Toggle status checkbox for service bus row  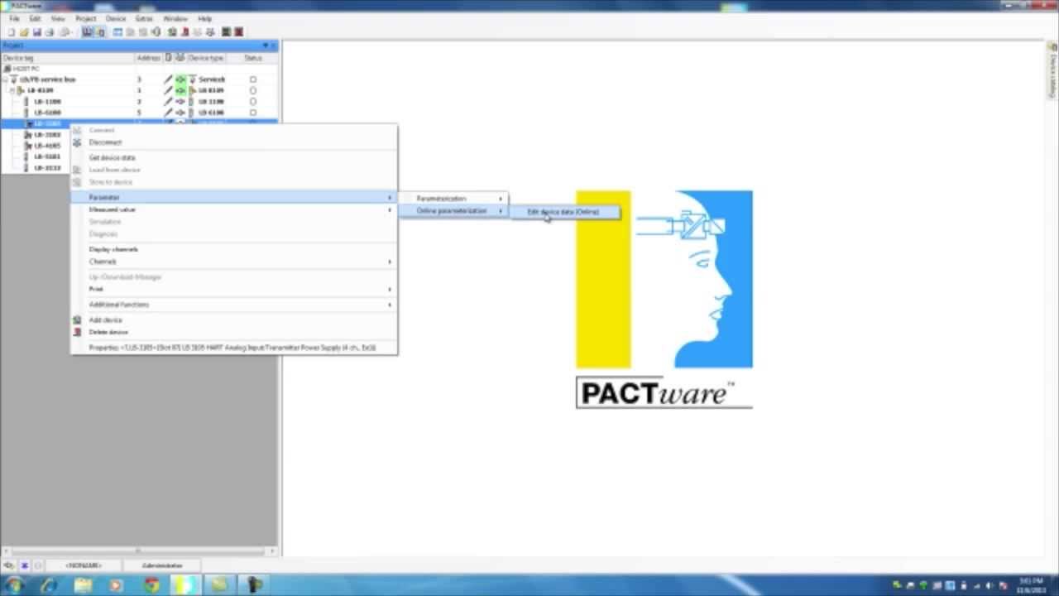(x=253, y=79)
